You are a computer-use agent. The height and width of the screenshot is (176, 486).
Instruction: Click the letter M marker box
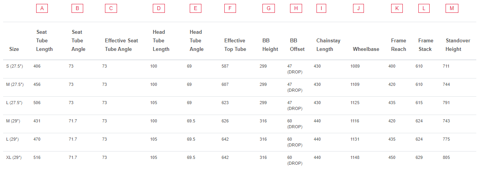point(451,8)
